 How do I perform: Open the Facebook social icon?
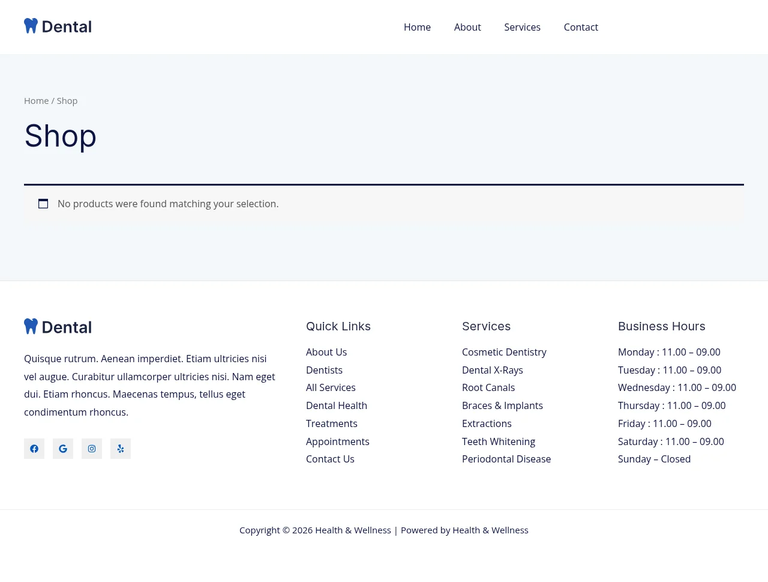pyautogui.click(x=34, y=449)
